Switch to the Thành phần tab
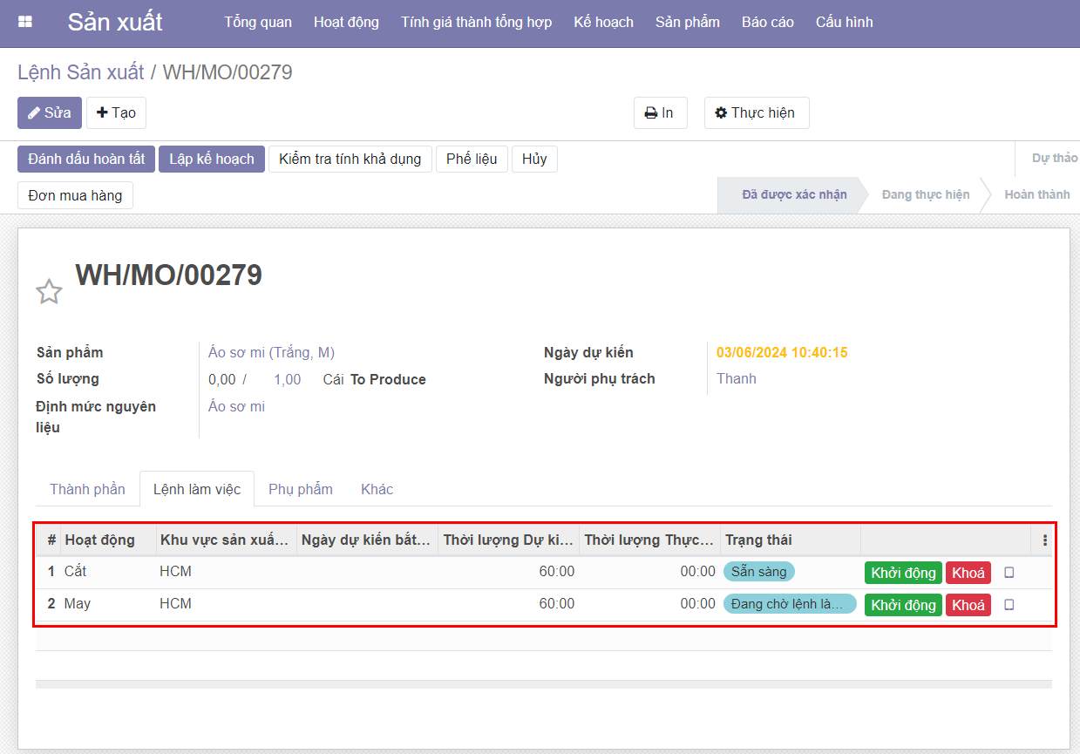The height and width of the screenshot is (754, 1080). (x=87, y=489)
